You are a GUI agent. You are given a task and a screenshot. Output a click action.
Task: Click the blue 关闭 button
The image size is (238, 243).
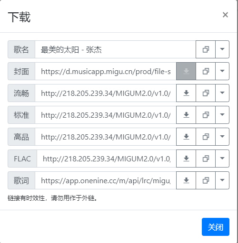216,227
